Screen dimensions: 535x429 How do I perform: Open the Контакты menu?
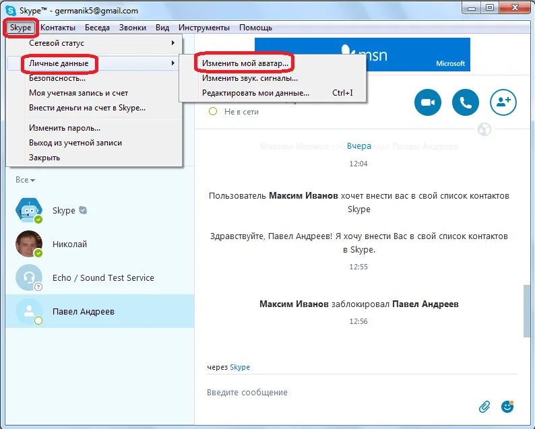point(58,28)
